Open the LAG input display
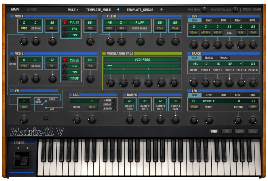The width and height of the screenshot is (268, 181). (x=78, y=101)
